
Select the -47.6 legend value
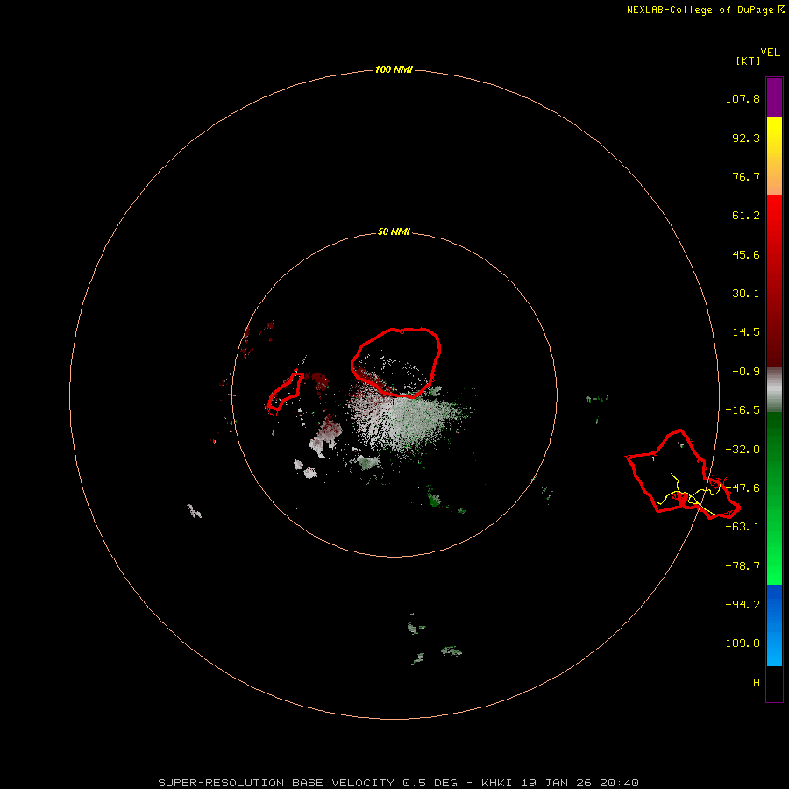[x=743, y=488]
